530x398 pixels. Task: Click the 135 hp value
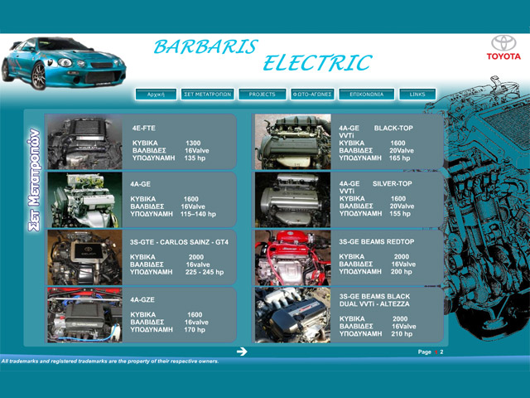point(195,158)
